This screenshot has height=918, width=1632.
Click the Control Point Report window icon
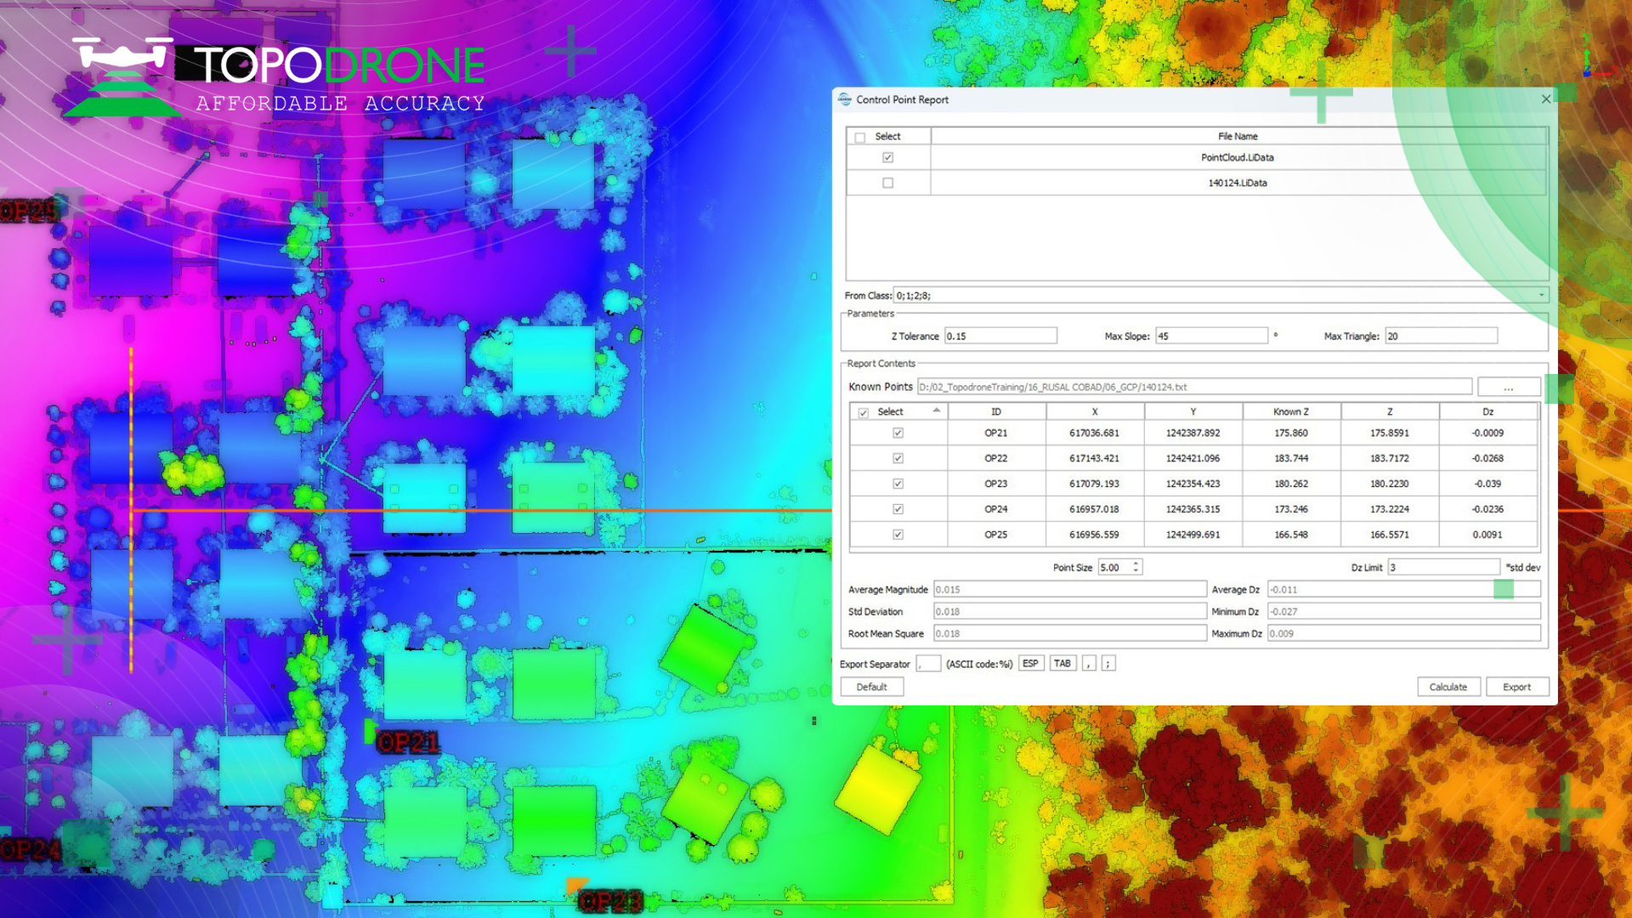(844, 99)
